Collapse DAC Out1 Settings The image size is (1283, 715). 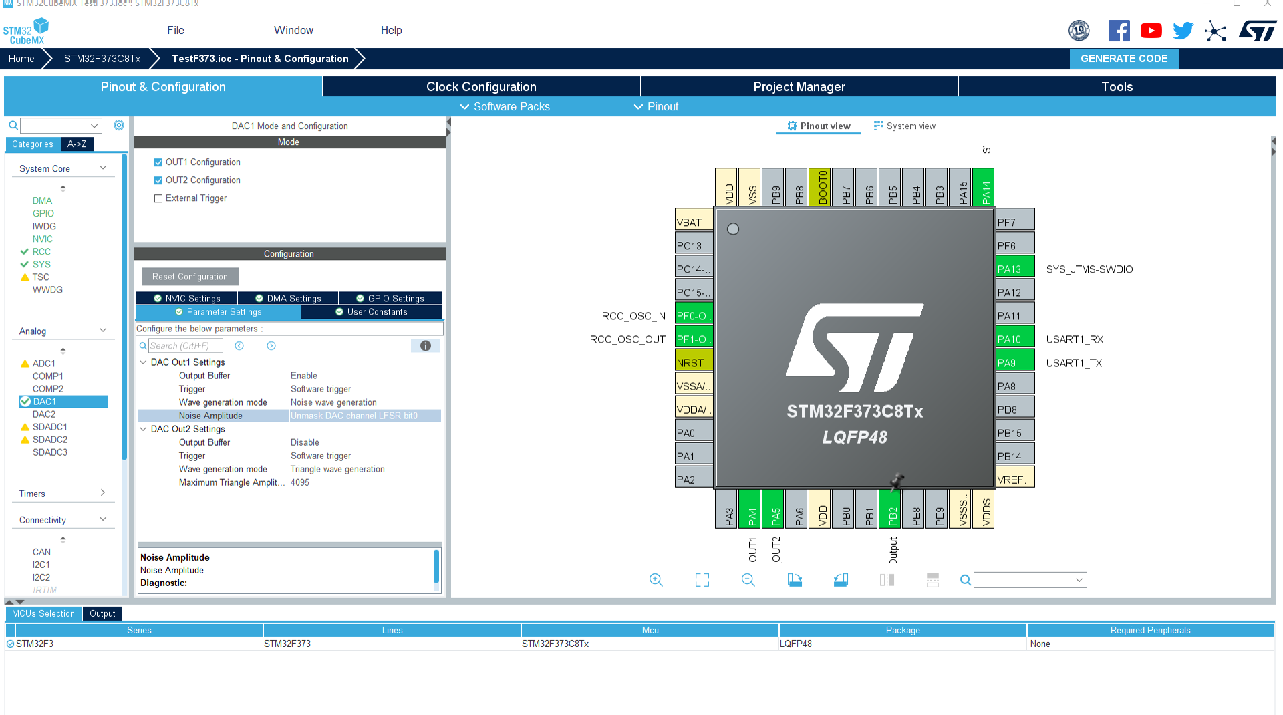(x=143, y=362)
